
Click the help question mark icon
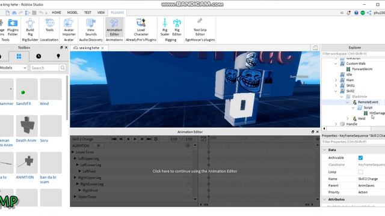pos(356,13)
